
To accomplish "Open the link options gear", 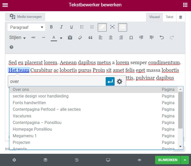I will pos(119,81).
